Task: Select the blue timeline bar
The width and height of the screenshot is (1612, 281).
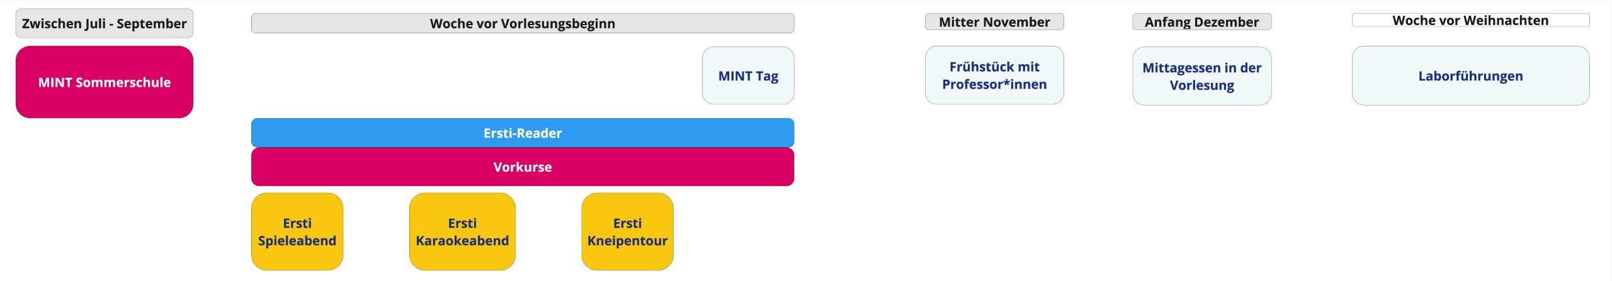Action: [x=522, y=133]
